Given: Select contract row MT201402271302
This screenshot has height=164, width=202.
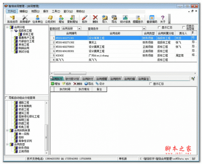Looking at the screenshot, I should pyautogui.click(x=123, y=42).
